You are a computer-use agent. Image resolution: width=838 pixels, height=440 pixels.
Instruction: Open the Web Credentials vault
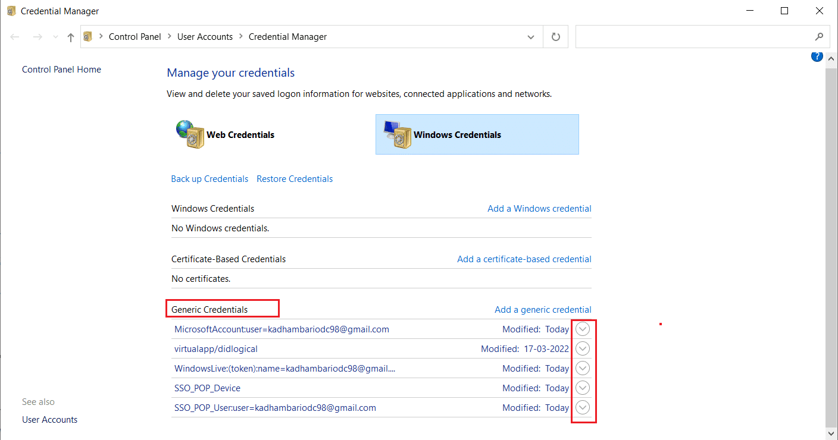click(x=226, y=135)
